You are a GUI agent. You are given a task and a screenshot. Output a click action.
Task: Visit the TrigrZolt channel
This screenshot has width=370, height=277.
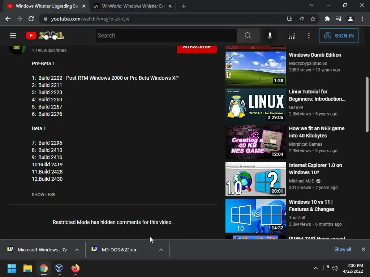click(297, 217)
